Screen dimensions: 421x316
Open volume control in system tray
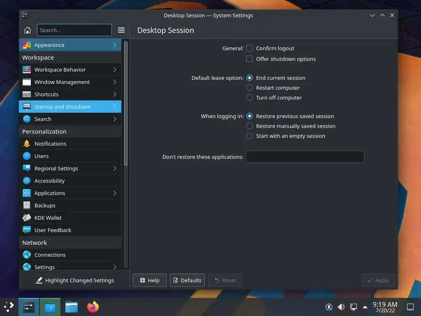[341, 307]
